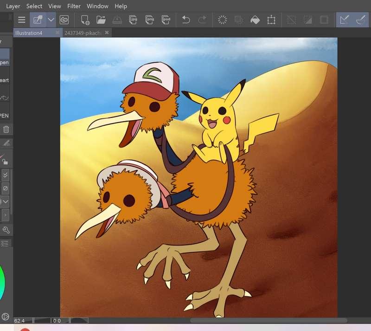371x331 pixels.
Task: Click the Open file folder icon
Action: coord(101,19)
